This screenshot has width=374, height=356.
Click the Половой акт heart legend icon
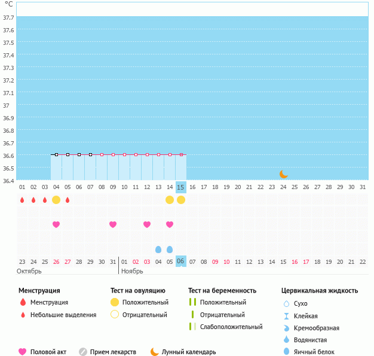[23, 352]
